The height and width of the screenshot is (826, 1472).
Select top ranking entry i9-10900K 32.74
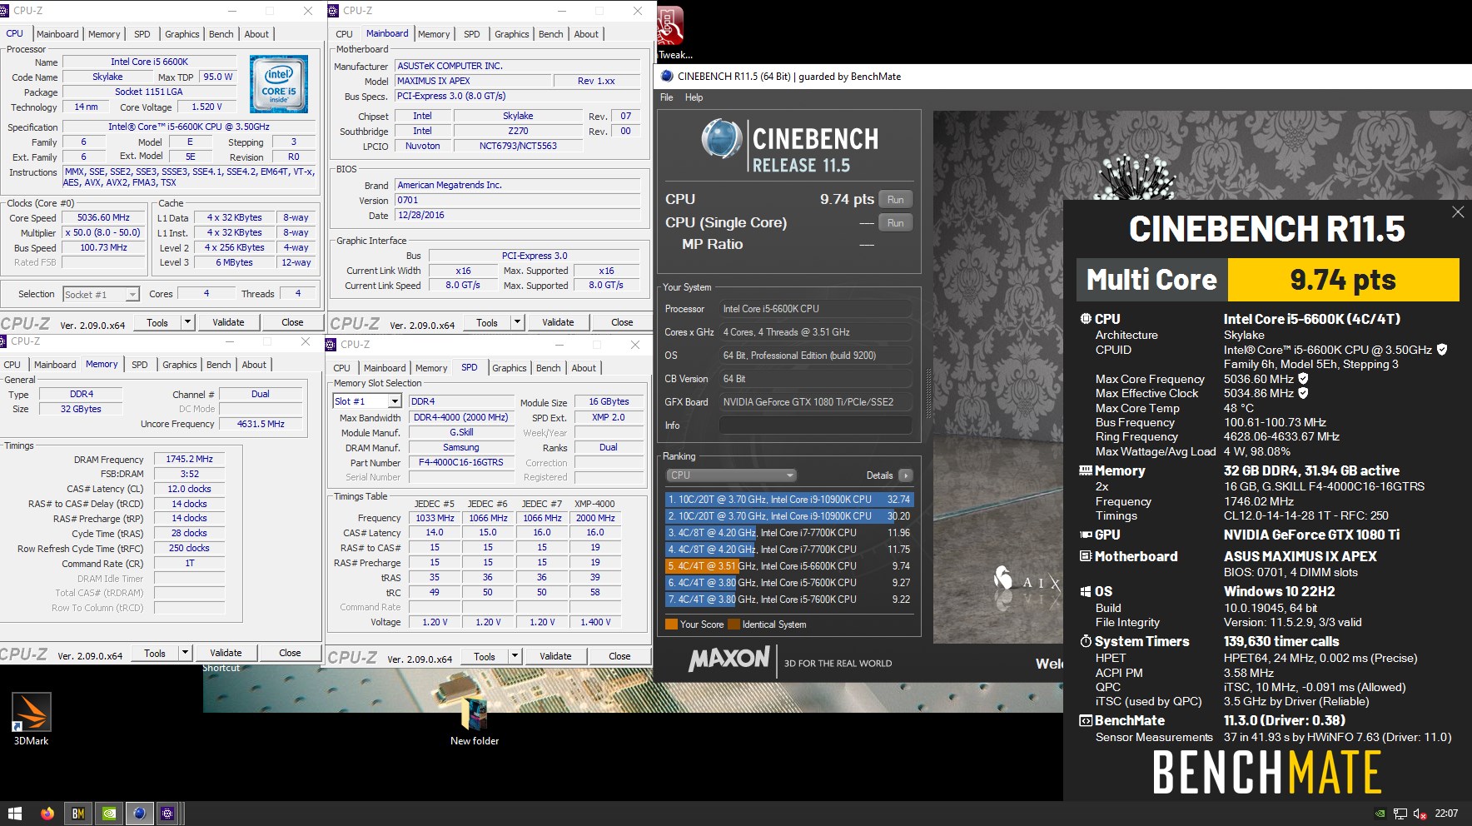[x=789, y=500]
